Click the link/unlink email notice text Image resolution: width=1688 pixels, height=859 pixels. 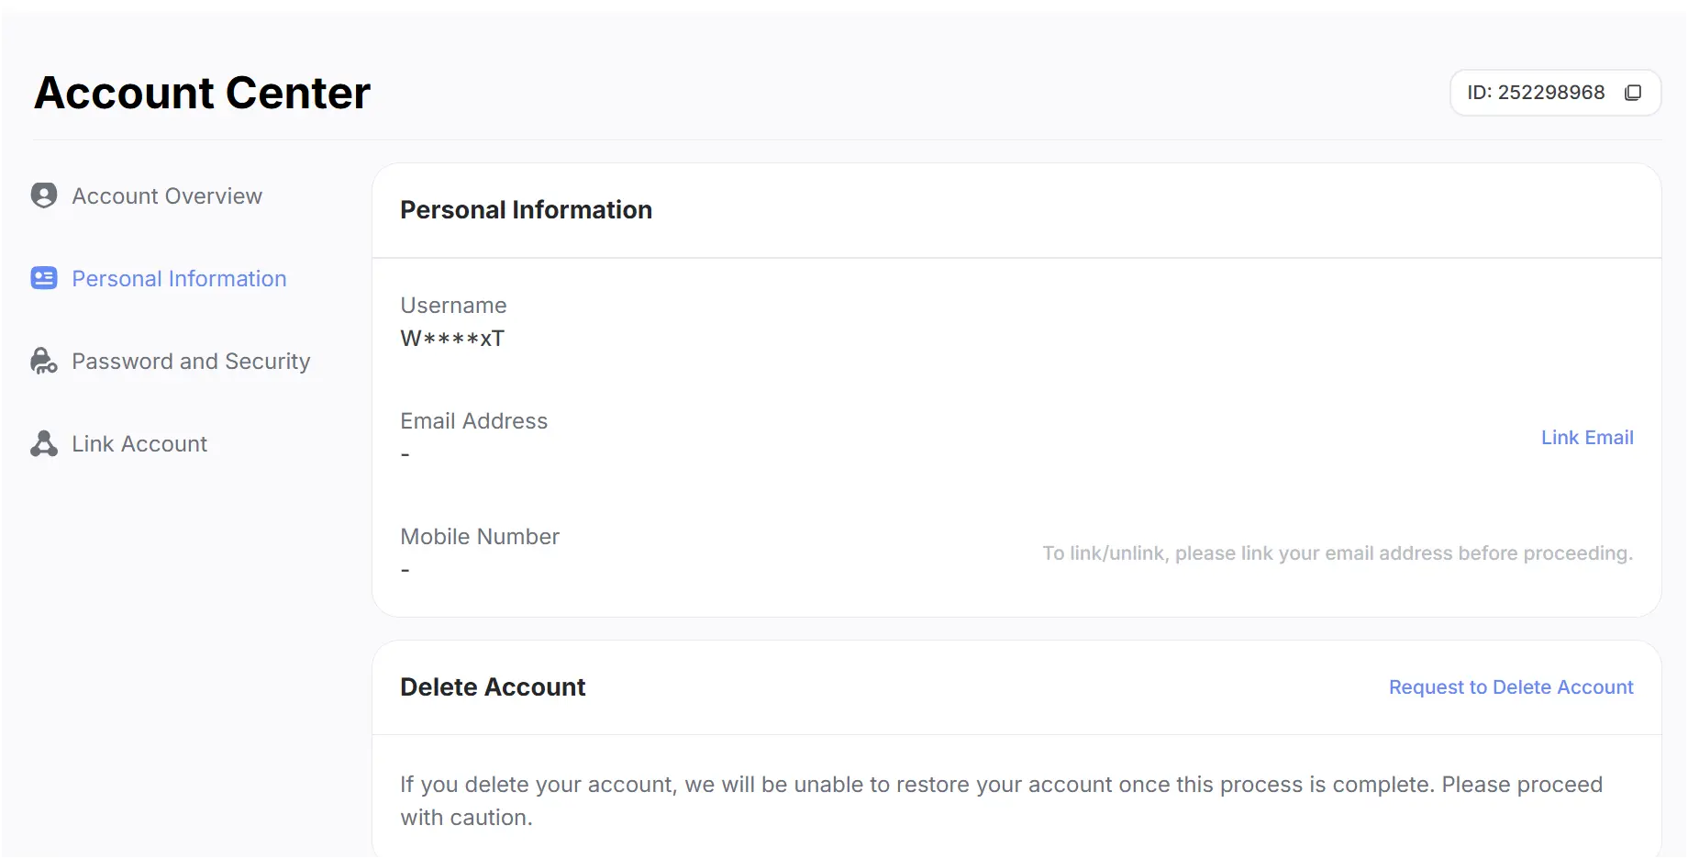(1338, 553)
